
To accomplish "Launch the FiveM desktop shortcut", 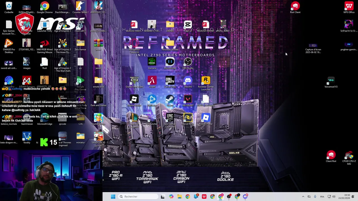I will tap(152, 82).
